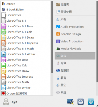This screenshot has width=98, height=107.
Task: Click the yellow LibreOffice Draw icon
Action: pyautogui.click(x=3, y=71)
